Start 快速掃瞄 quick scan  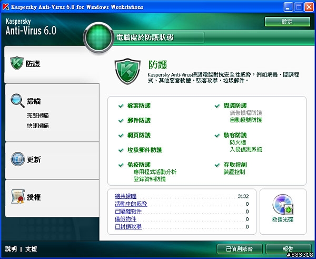(x=38, y=126)
